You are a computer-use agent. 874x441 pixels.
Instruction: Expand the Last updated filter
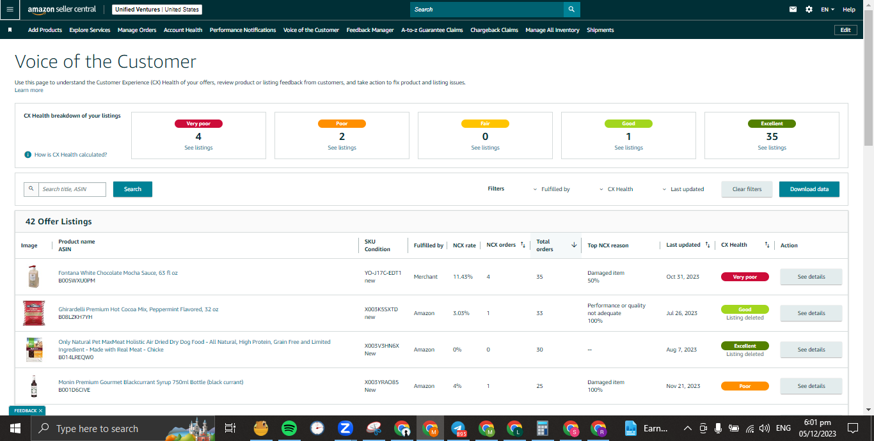pos(683,189)
